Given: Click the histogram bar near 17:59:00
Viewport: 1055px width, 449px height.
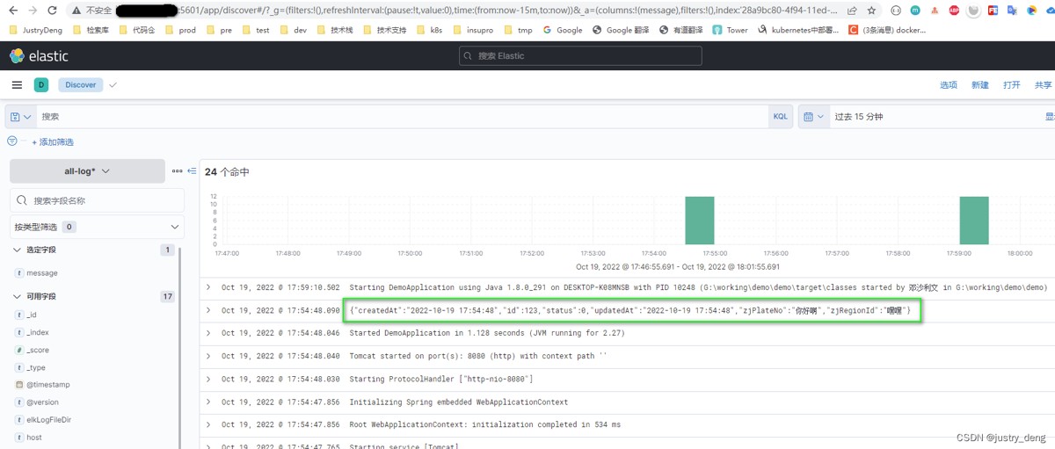Looking at the screenshot, I should tap(974, 221).
